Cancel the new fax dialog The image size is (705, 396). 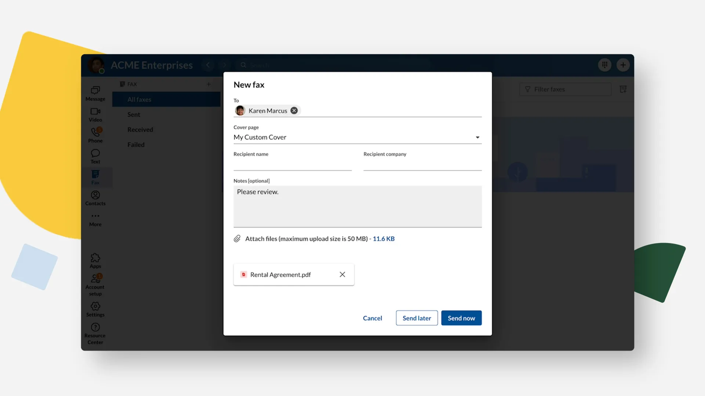372,318
